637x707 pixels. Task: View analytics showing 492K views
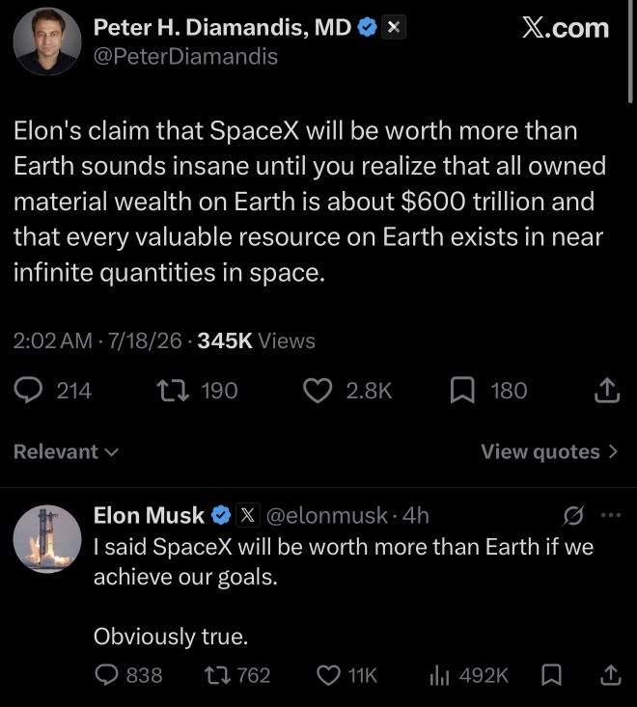coord(469,675)
